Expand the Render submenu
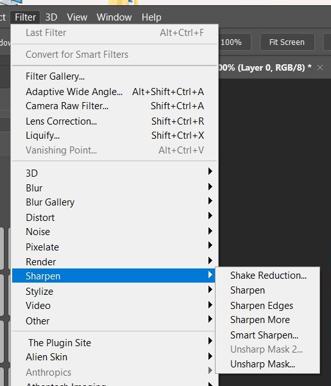The image size is (331, 386). pyautogui.click(x=115, y=261)
